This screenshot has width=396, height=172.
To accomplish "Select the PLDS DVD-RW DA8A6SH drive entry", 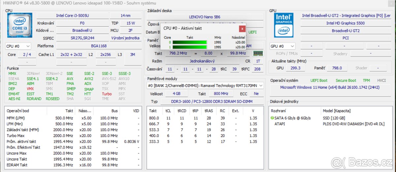I will click(x=353, y=124).
